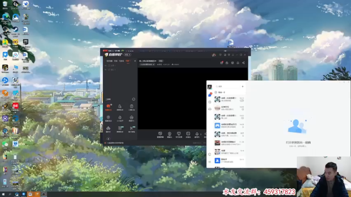This screenshot has width=351, height=197.
Task: Open the house-shaped tool in streaming toolbox
Action: point(131,118)
